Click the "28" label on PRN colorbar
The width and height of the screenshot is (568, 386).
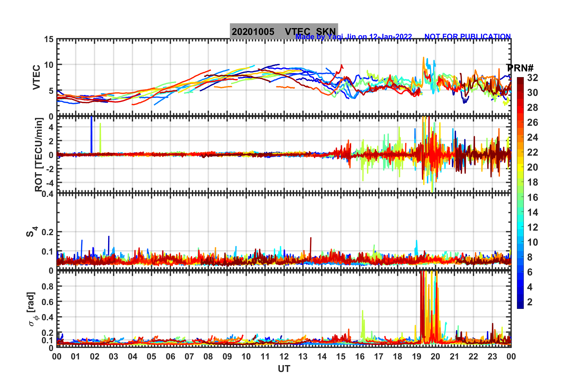[x=532, y=108]
